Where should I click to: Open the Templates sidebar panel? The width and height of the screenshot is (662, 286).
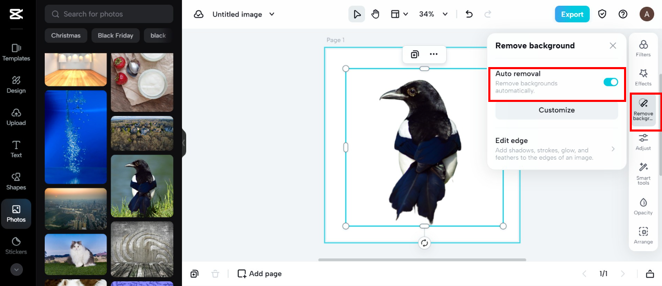click(x=16, y=52)
